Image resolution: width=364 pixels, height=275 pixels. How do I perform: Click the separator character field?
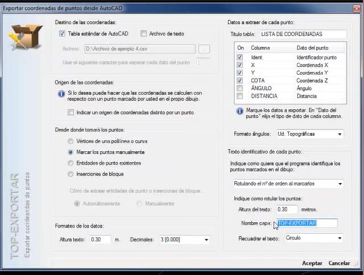coord(203,62)
